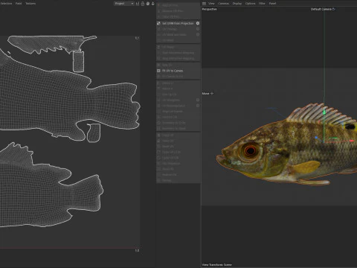357x268 pixels.
Task: Open the viewport Display menu
Action: click(x=237, y=4)
